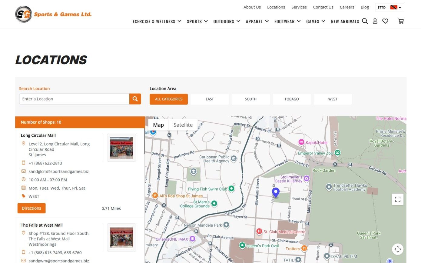Screen dimensions: 421x263
Task: Expand the Outdoors menu
Action: (227, 21)
